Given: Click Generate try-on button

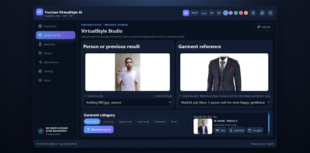Looking at the screenshot, I should tap(99, 130).
